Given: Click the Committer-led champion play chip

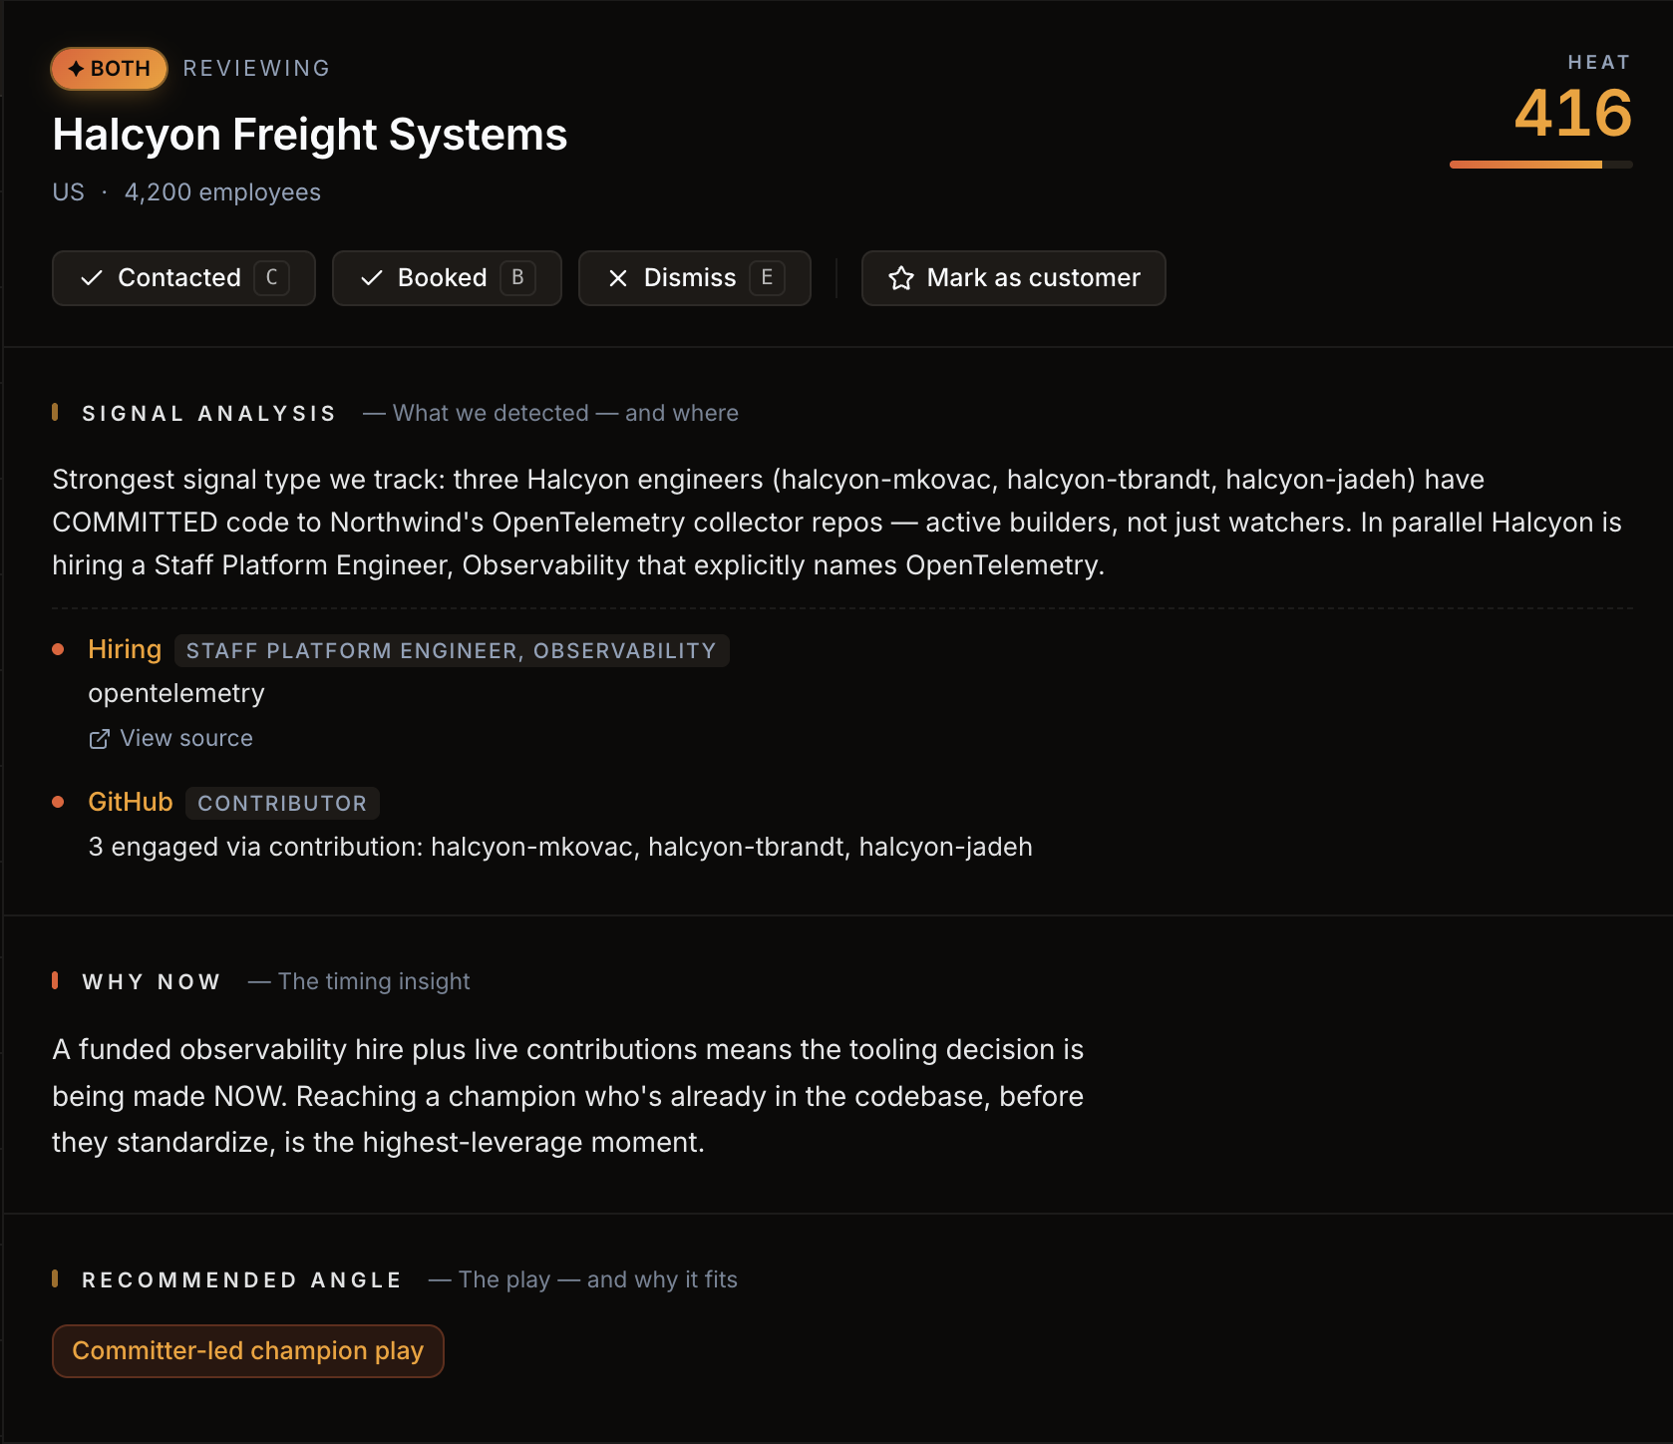Looking at the screenshot, I should (248, 1351).
